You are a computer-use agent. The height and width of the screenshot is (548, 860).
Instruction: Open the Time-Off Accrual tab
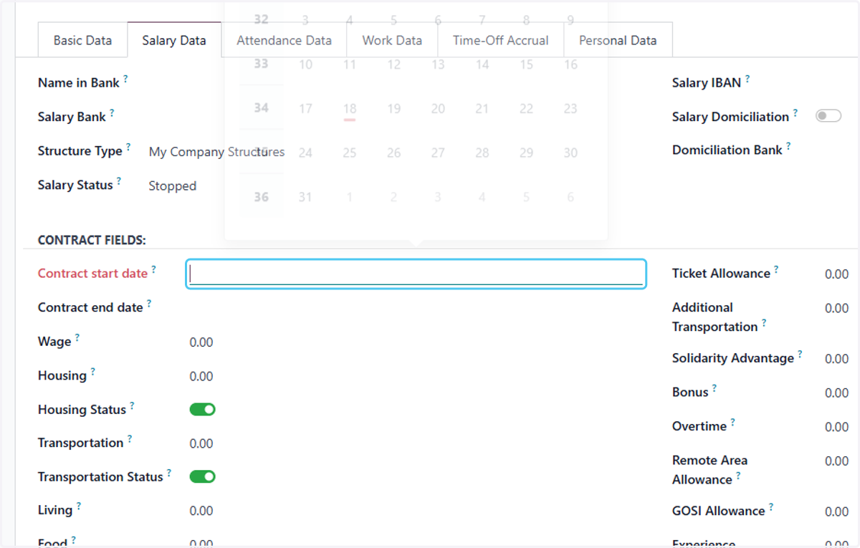(501, 40)
